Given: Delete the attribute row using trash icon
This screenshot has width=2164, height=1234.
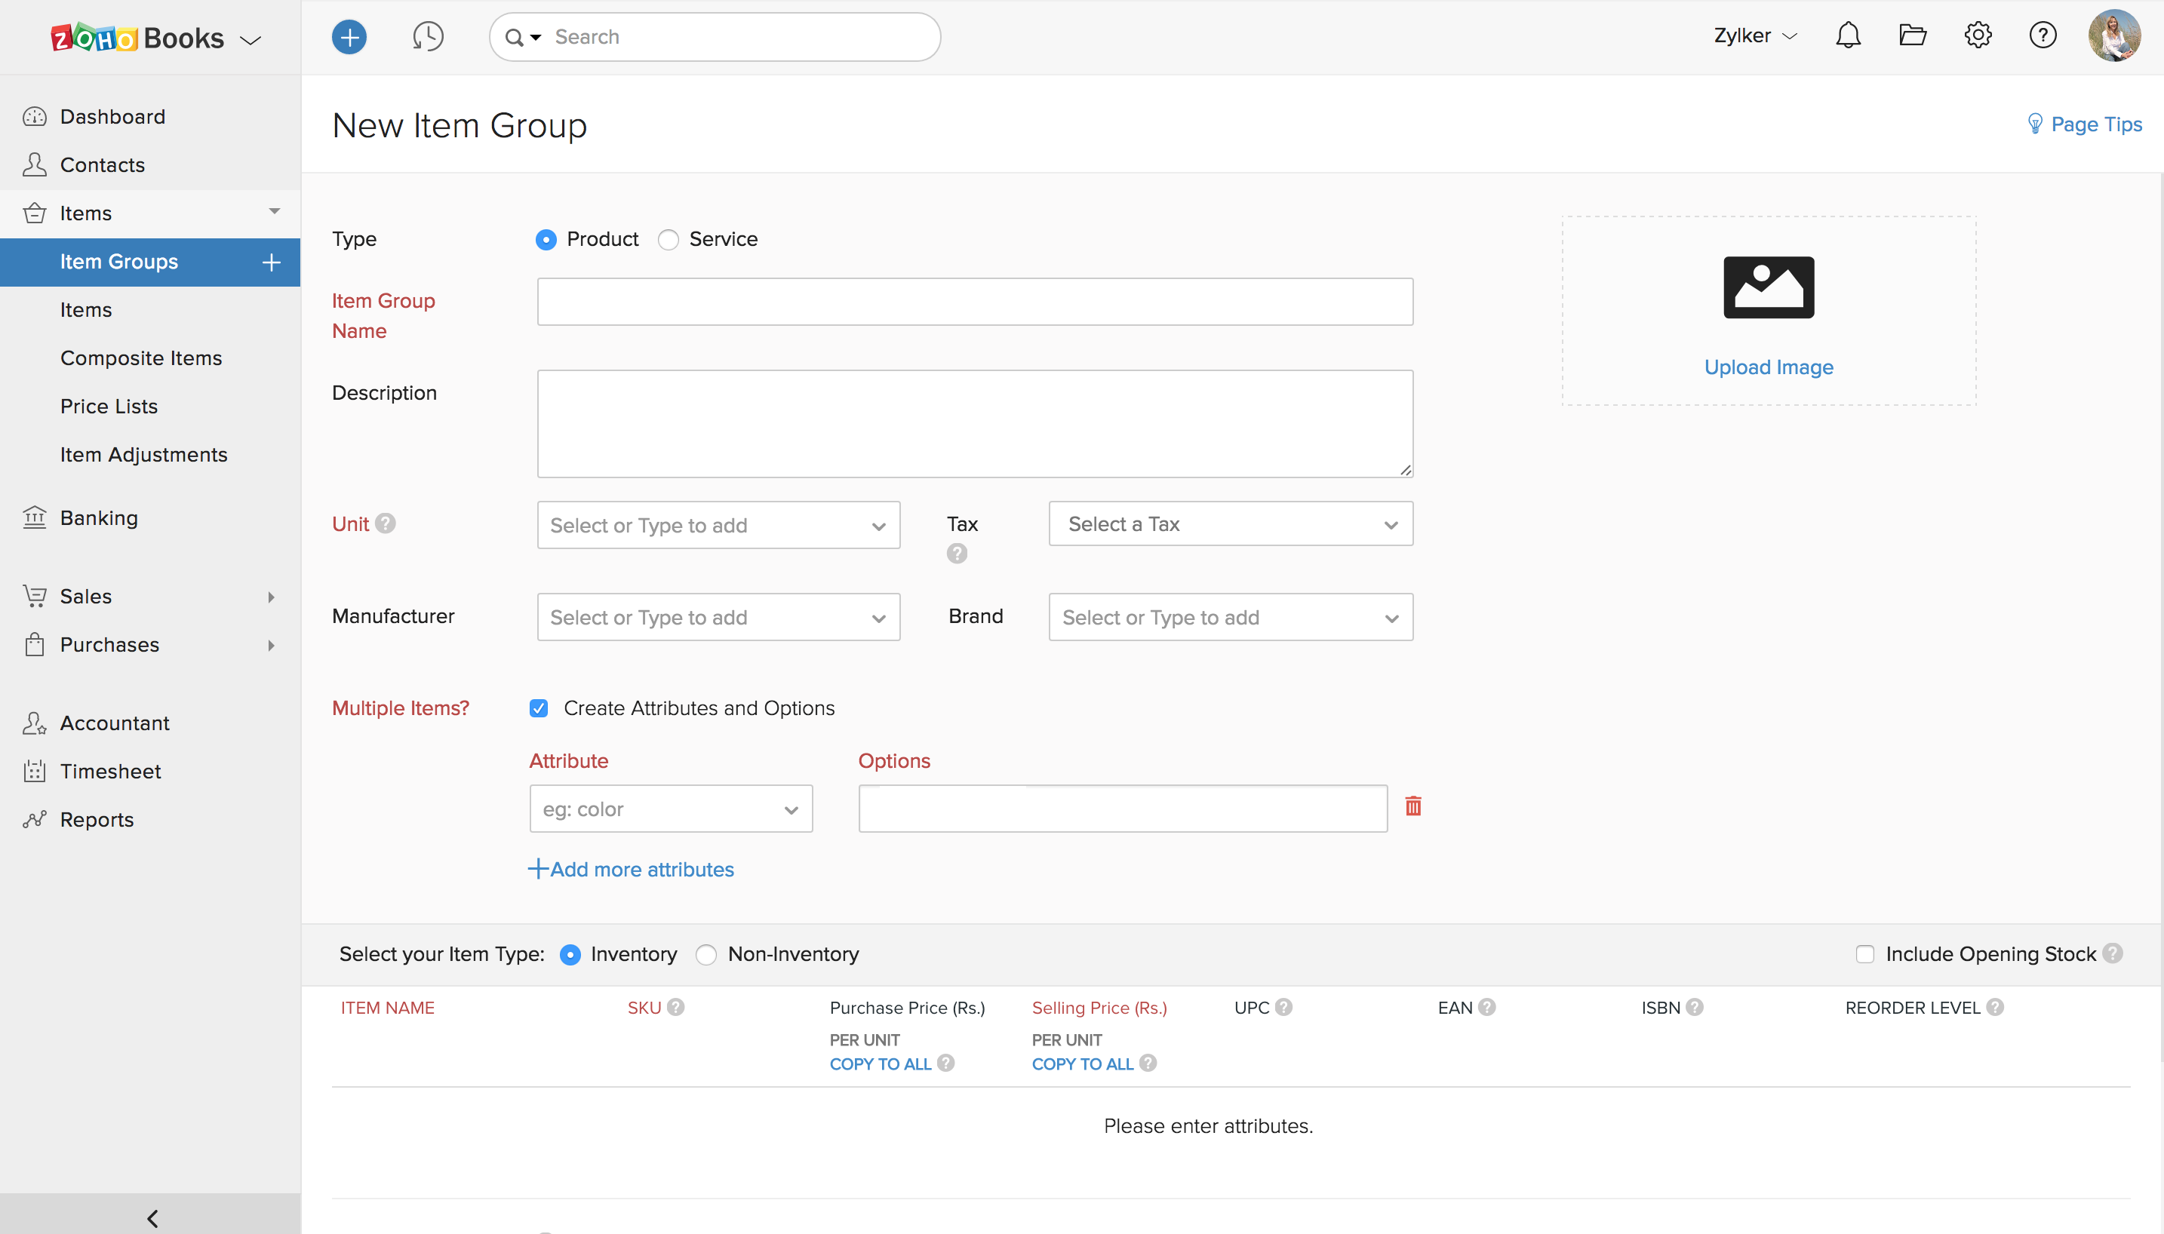Looking at the screenshot, I should (x=1412, y=806).
